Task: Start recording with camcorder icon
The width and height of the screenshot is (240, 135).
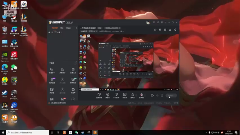Action: coord(152,95)
